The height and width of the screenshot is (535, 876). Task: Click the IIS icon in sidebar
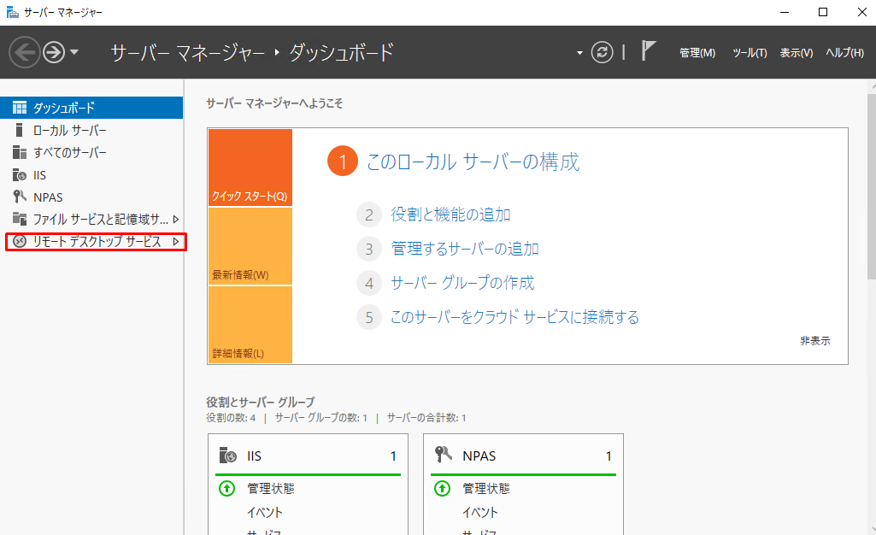(20, 175)
